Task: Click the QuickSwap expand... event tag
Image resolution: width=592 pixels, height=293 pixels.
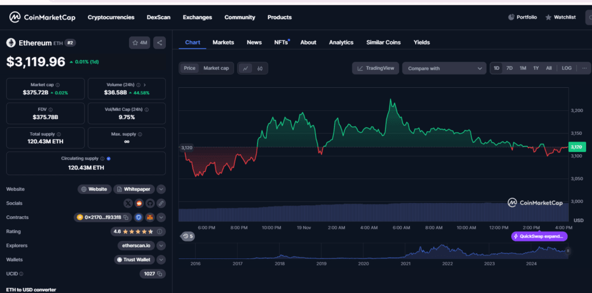Action: click(539, 236)
